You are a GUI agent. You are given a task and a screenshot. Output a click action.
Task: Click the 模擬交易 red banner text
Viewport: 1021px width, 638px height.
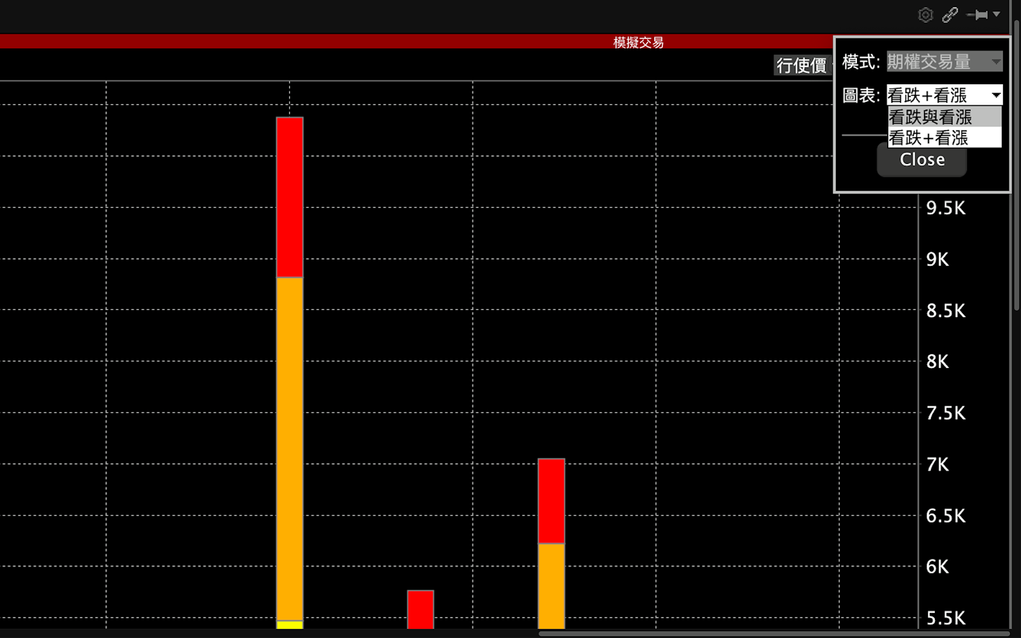pyautogui.click(x=638, y=42)
